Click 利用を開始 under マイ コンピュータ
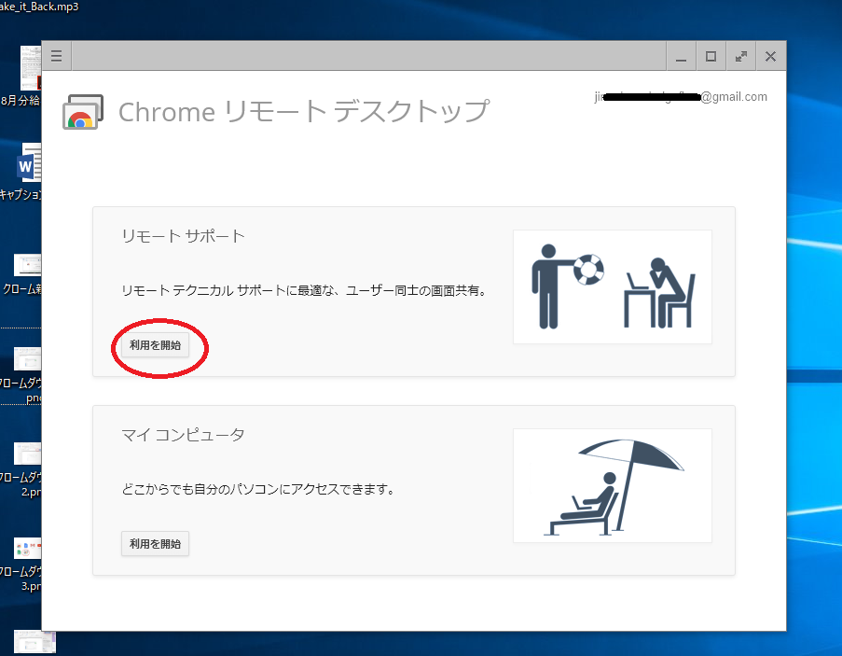842x656 pixels. (x=155, y=544)
